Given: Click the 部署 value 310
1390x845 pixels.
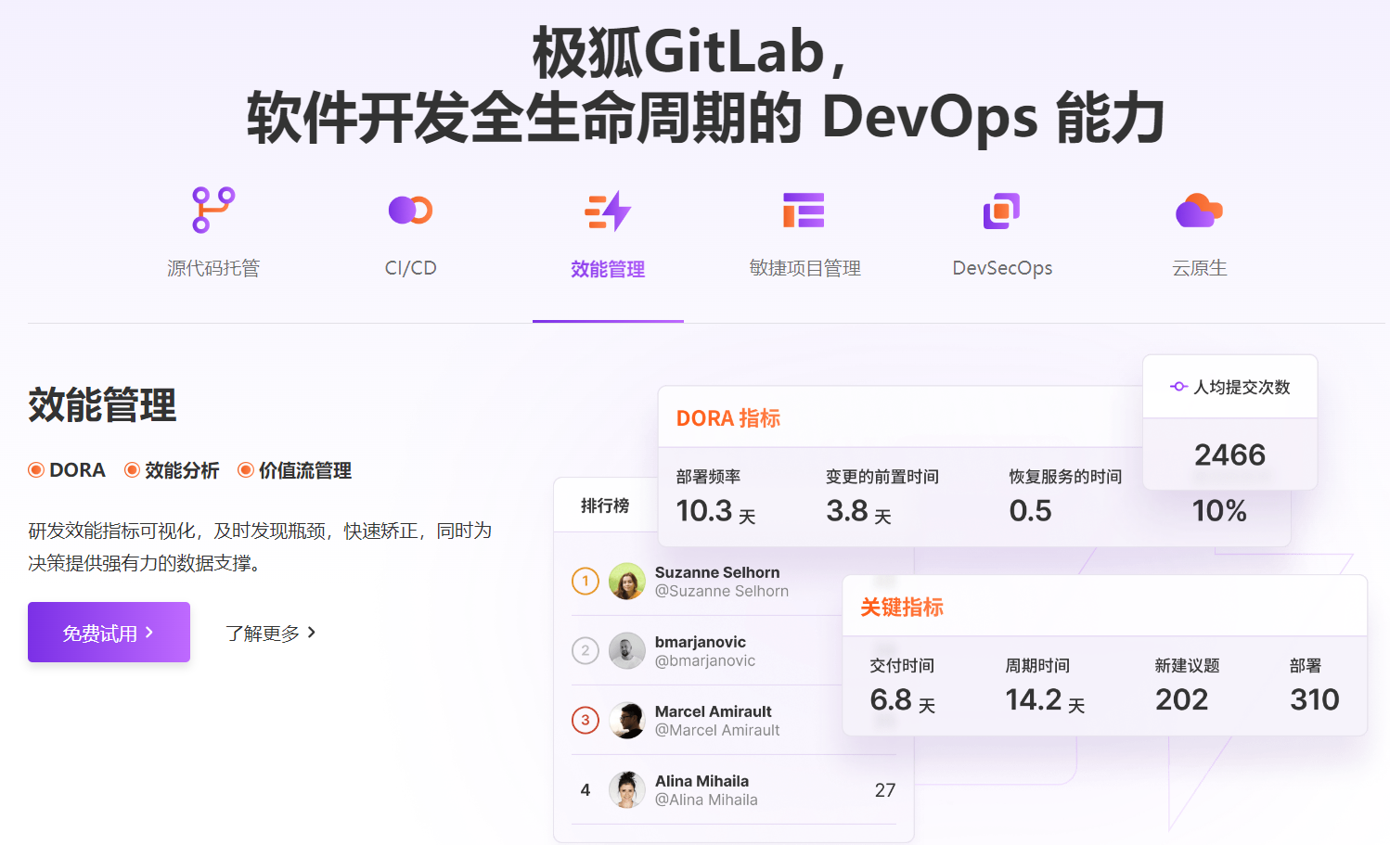Looking at the screenshot, I should [x=1315, y=699].
